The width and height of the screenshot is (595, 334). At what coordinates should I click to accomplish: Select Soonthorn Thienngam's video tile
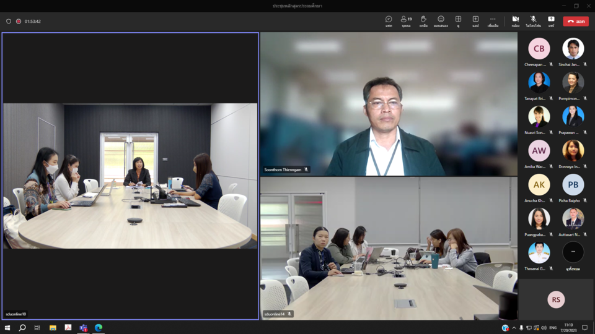click(389, 104)
